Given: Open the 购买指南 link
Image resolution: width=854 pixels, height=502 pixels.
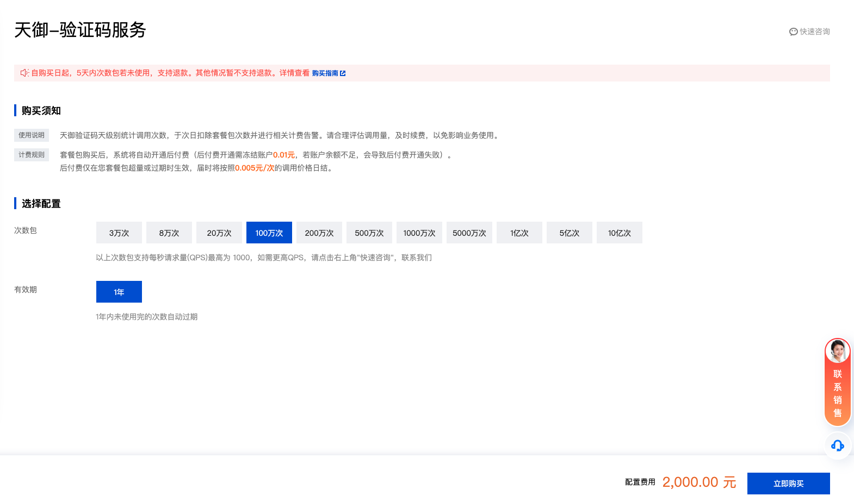Looking at the screenshot, I should [325, 73].
